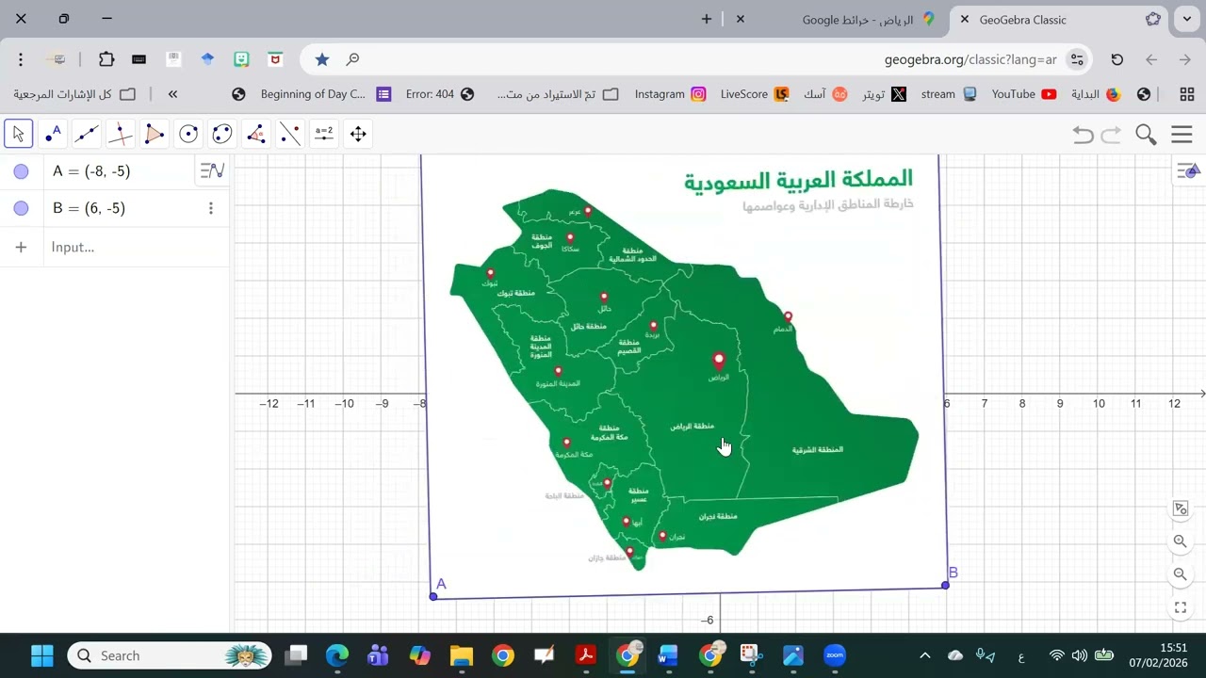Open a new browser tab

coord(707,19)
